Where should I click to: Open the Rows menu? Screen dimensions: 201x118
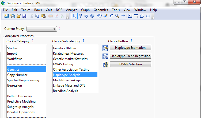[x=38, y=10]
